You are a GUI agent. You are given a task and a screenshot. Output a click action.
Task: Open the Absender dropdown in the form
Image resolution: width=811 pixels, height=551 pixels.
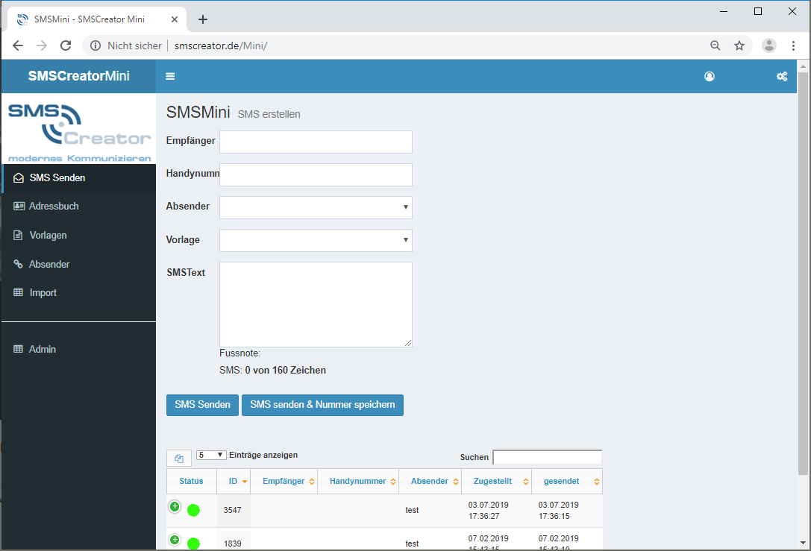(x=316, y=207)
